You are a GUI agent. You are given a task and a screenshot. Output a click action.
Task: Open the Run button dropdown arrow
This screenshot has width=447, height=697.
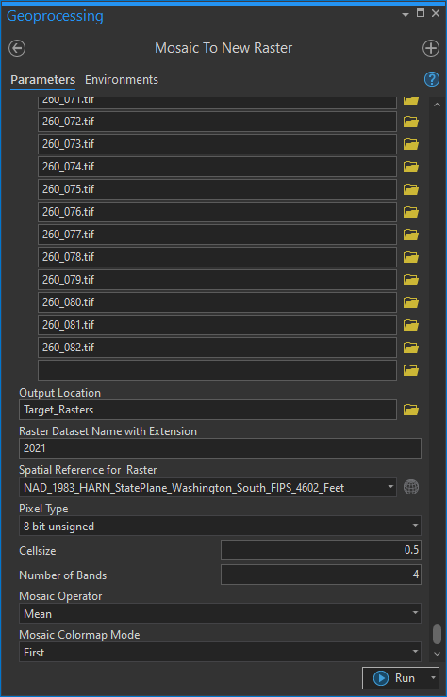(x=433, y=678)
